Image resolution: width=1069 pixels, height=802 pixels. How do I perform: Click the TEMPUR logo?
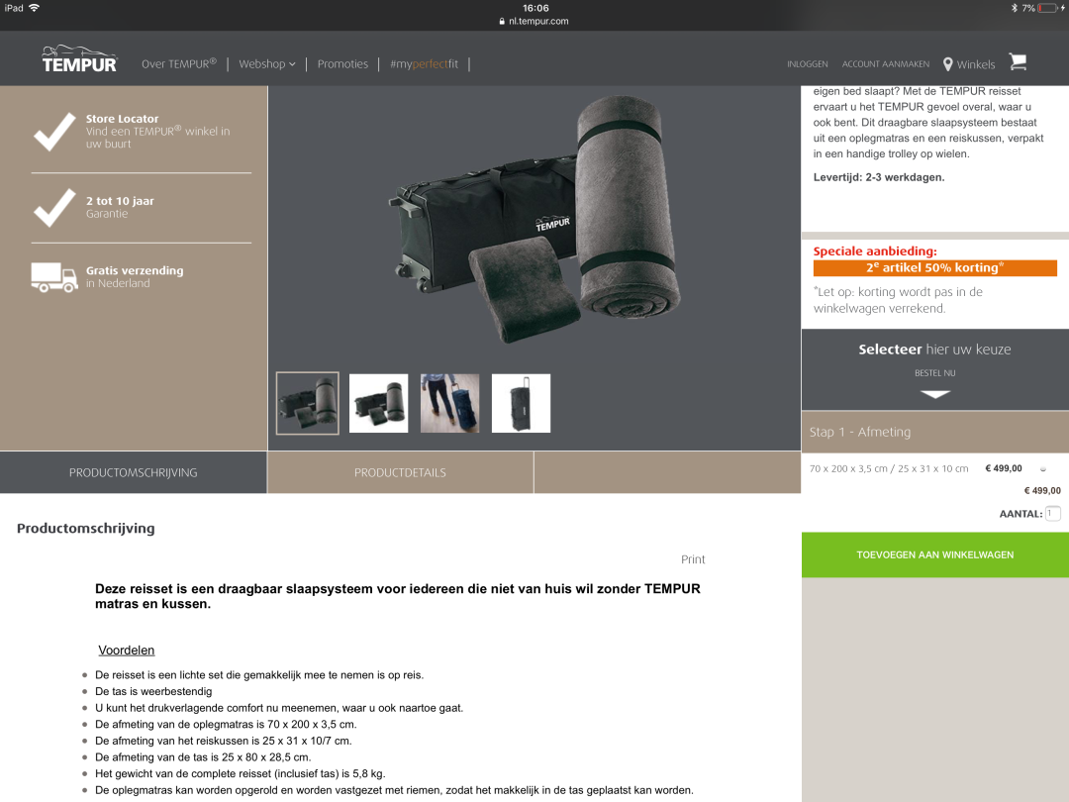click(79, 59)
